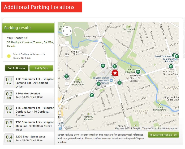Open the Terms of Use map link

click(149, 128)
